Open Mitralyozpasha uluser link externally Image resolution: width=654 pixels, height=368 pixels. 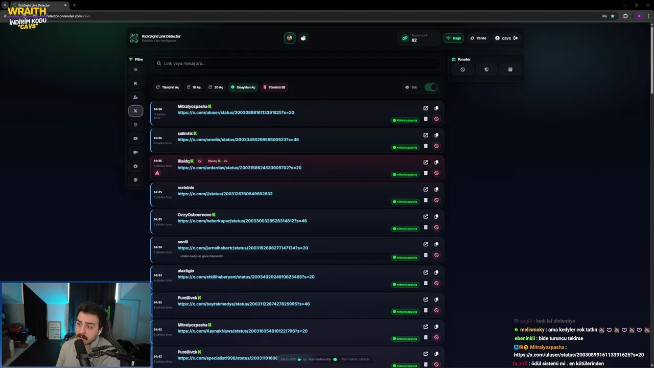[426, 108]
